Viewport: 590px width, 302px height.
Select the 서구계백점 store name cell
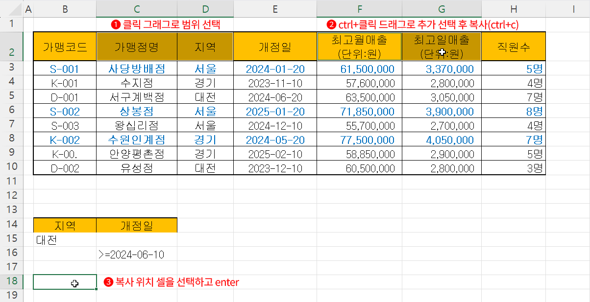(137, 97)
